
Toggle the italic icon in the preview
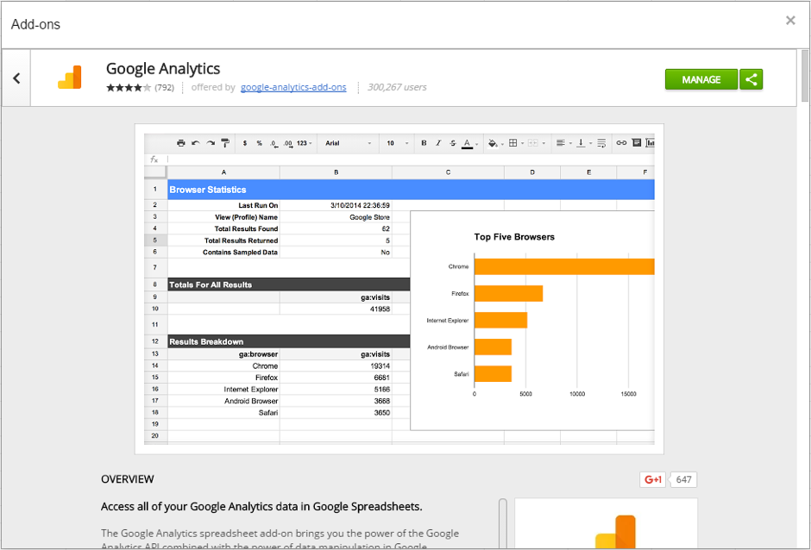(438, 143)
